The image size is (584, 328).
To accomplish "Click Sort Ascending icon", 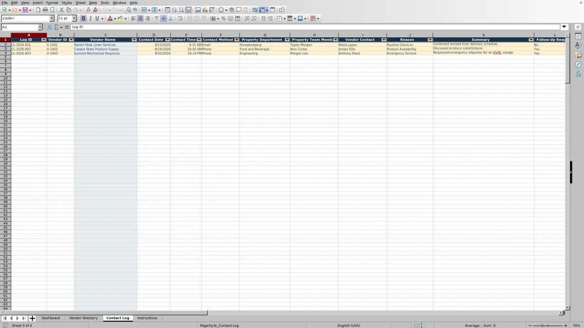I will [x=175, y=10].
